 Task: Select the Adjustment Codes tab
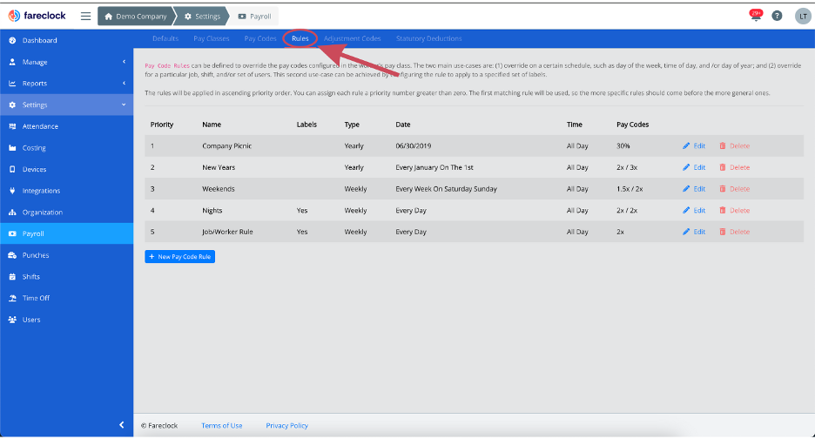pyautogui.click(x=352, y=38)
